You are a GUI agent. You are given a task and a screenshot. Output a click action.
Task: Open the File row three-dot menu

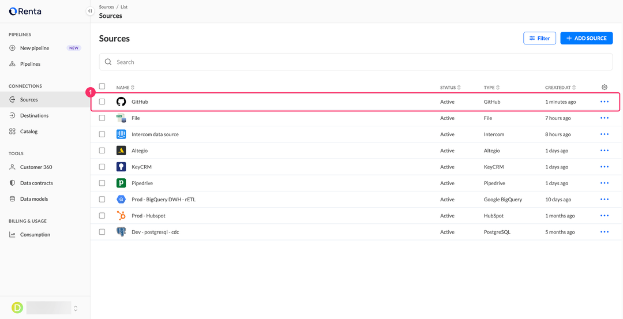(605, 118)
